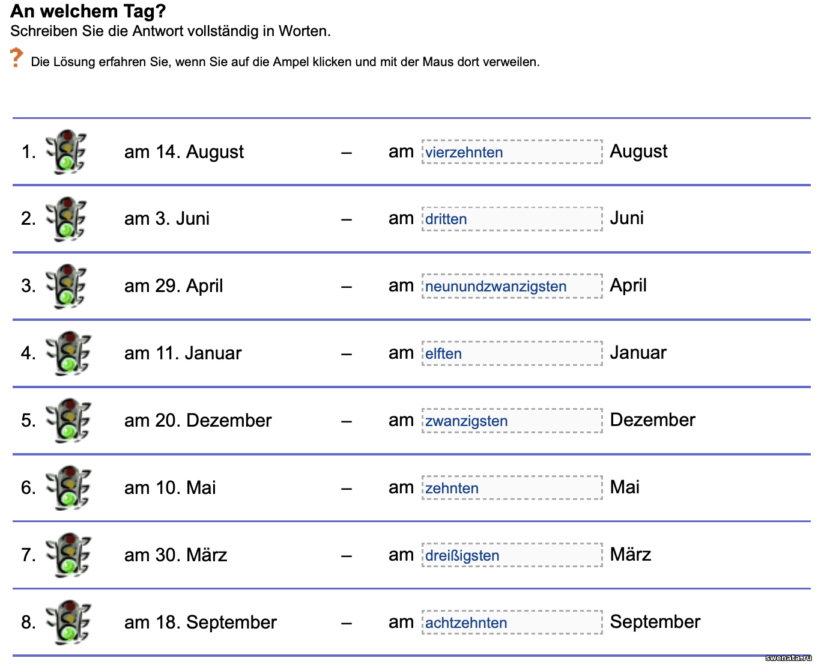Click the traffic light for 'am 29. April'
This screenshot has height=667, width=818.
point(67,287)
